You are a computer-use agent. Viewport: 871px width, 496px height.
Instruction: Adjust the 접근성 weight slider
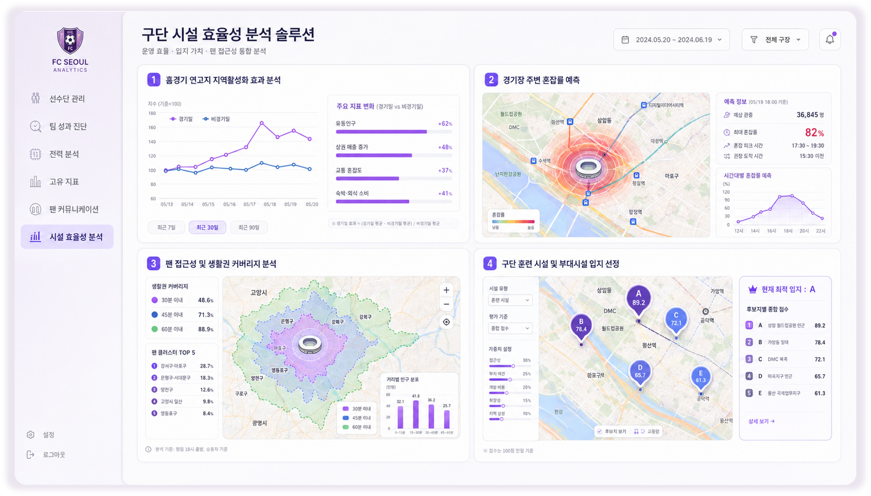(x=502, y=366)
